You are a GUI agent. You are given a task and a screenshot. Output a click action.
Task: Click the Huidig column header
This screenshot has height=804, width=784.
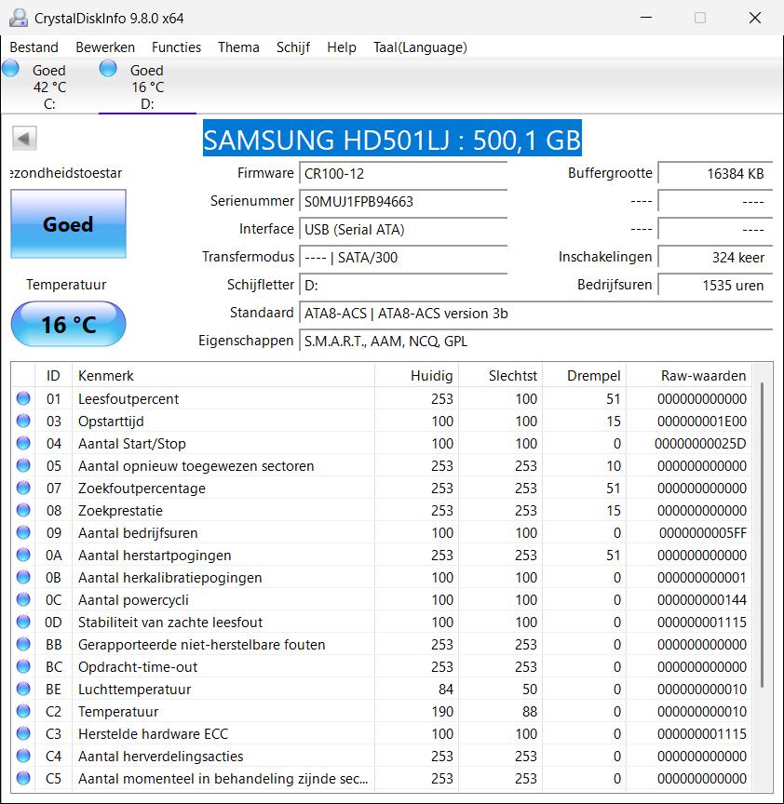tap(416, 375)
